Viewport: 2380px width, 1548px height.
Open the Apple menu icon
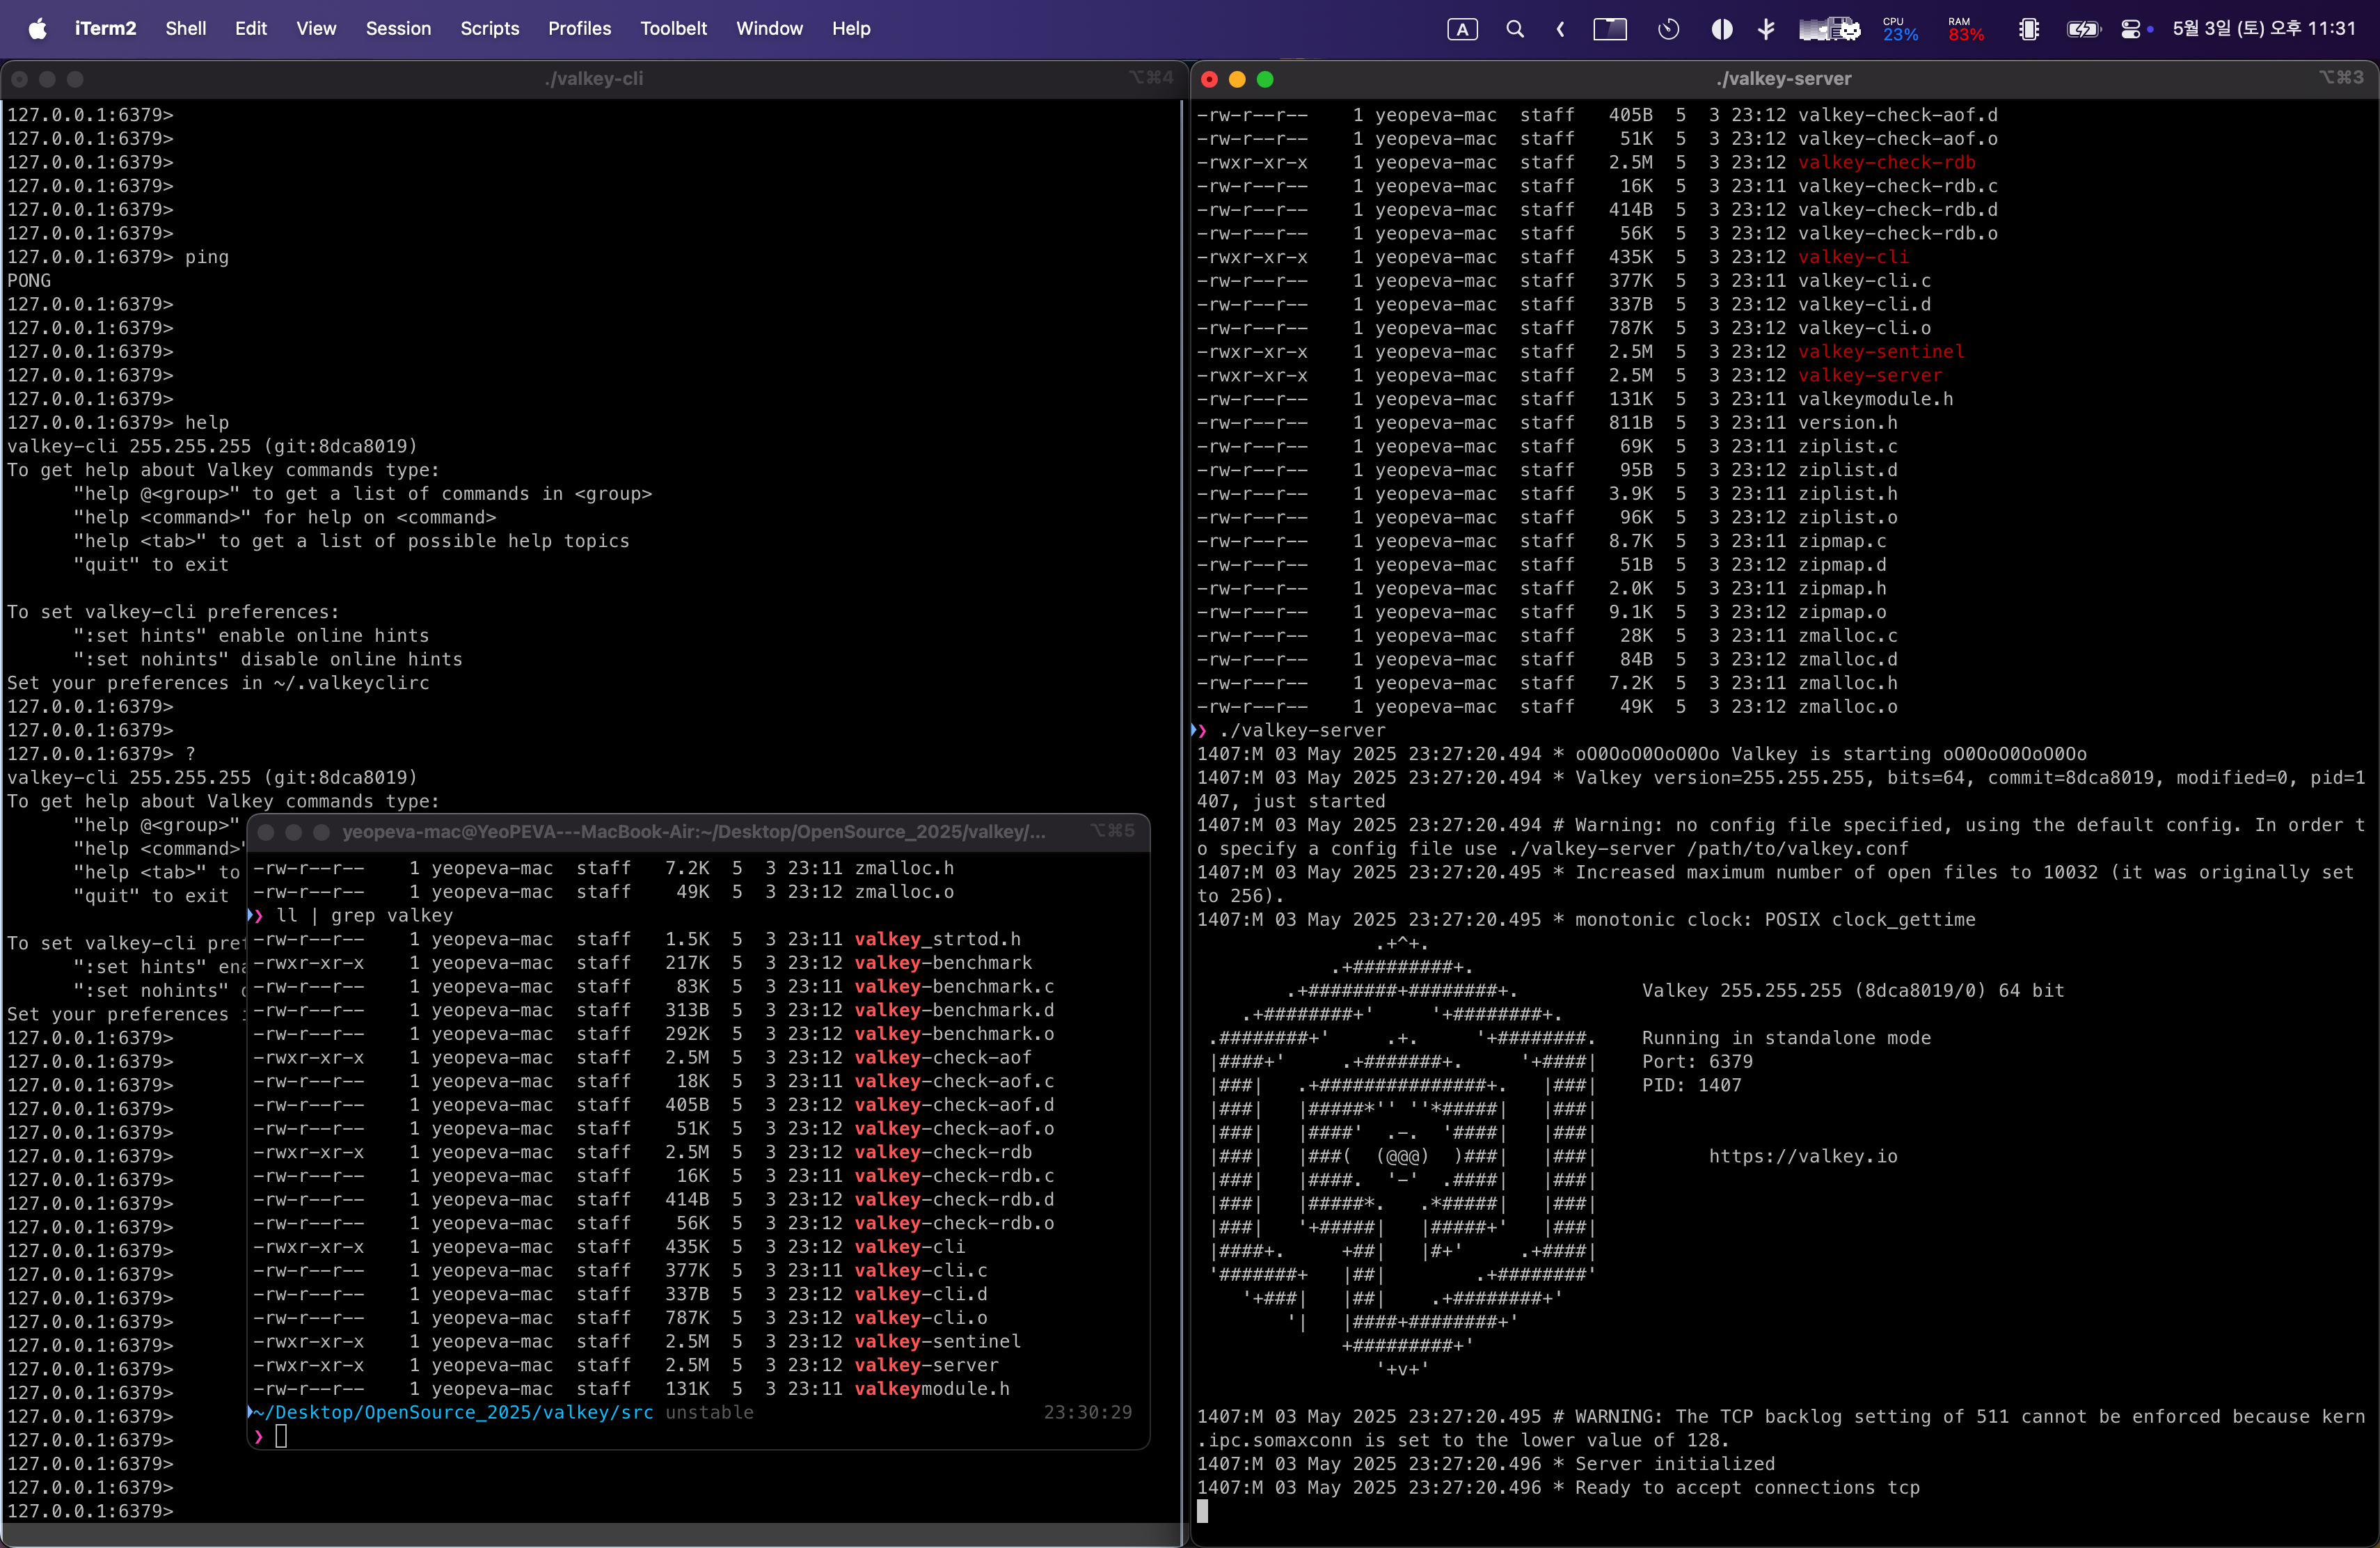(37, 28)
